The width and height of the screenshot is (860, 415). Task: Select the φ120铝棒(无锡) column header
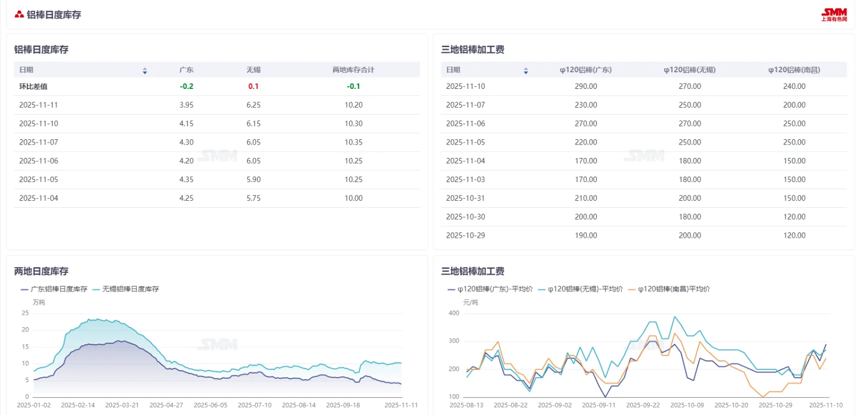click(690, 70)
